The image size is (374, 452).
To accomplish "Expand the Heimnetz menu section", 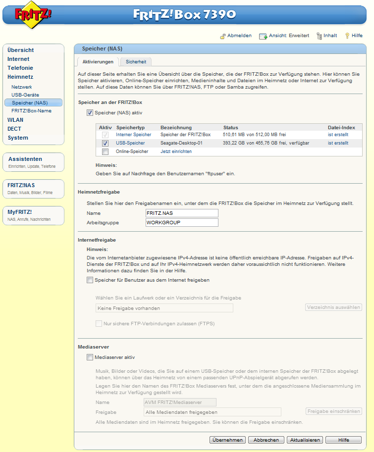I will pos(20,77).
